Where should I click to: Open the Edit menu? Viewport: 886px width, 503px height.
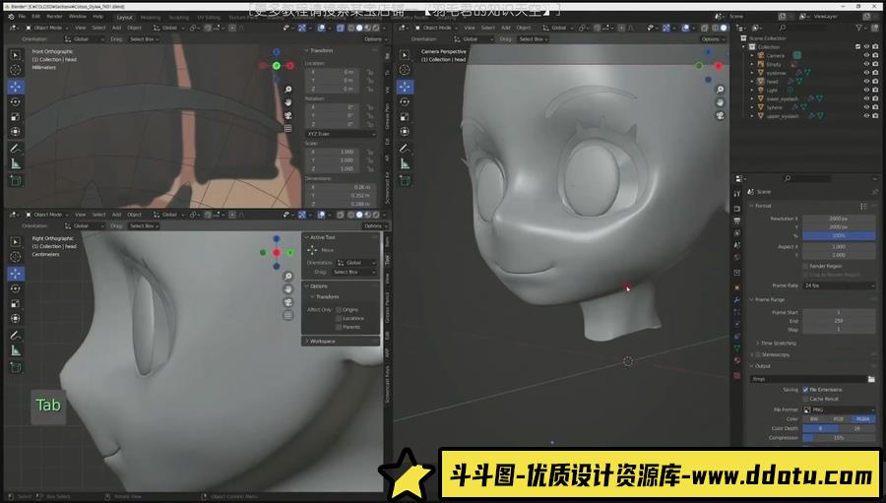click(35, 17)
